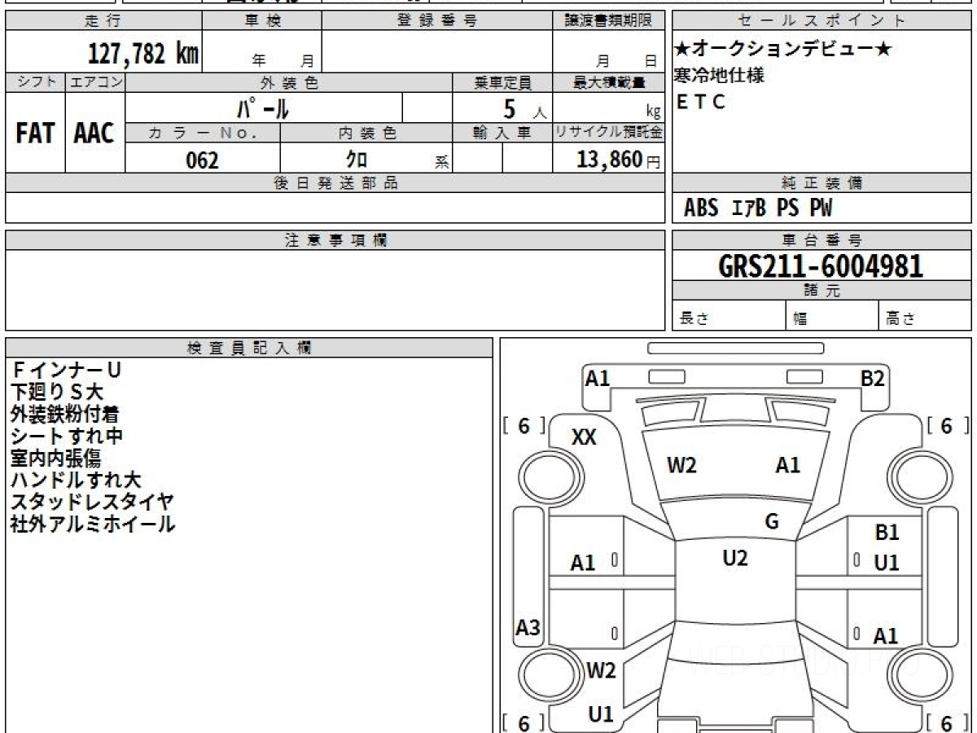
Task: Select the 登録番号 header
Action: 437,21
